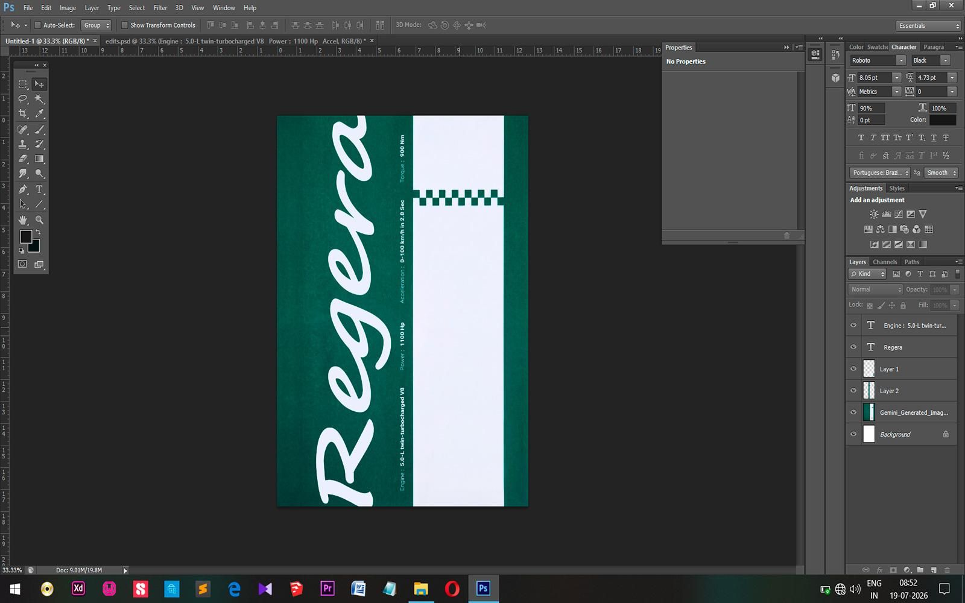Select the Line tool

[x=39, y=204]
